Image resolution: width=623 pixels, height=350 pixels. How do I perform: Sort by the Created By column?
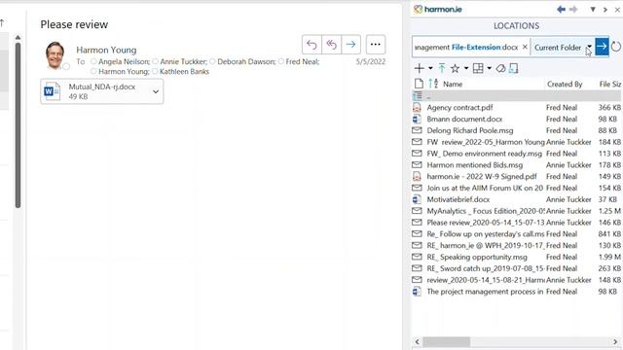565,85
